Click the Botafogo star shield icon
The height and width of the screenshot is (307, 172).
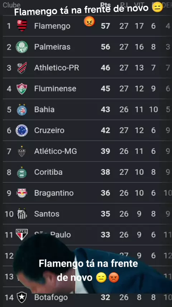22,297
